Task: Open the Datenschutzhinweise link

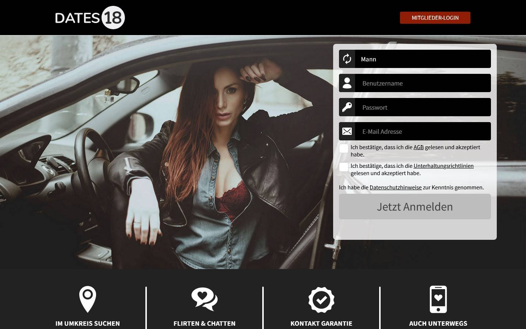Action: click(395, 188)
